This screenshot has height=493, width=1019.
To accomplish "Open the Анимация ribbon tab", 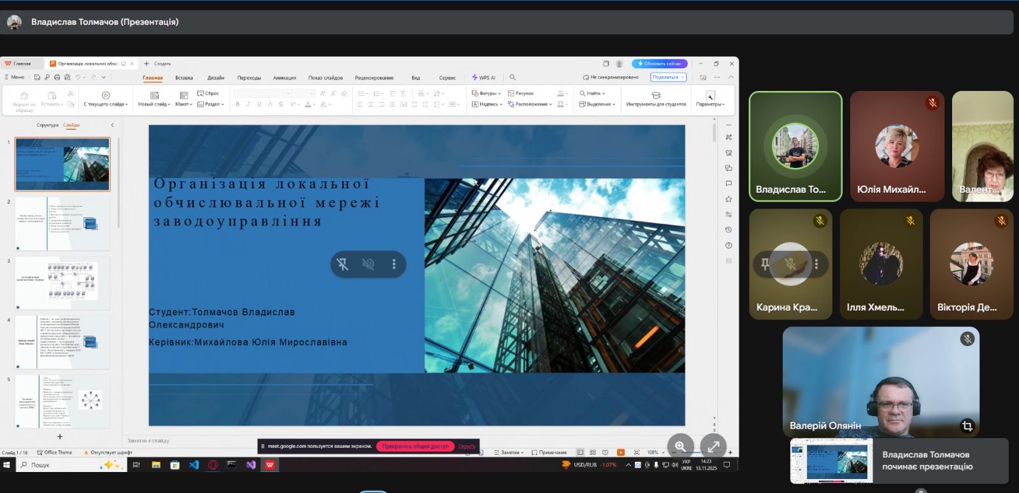I will click(x=284, y=78).
